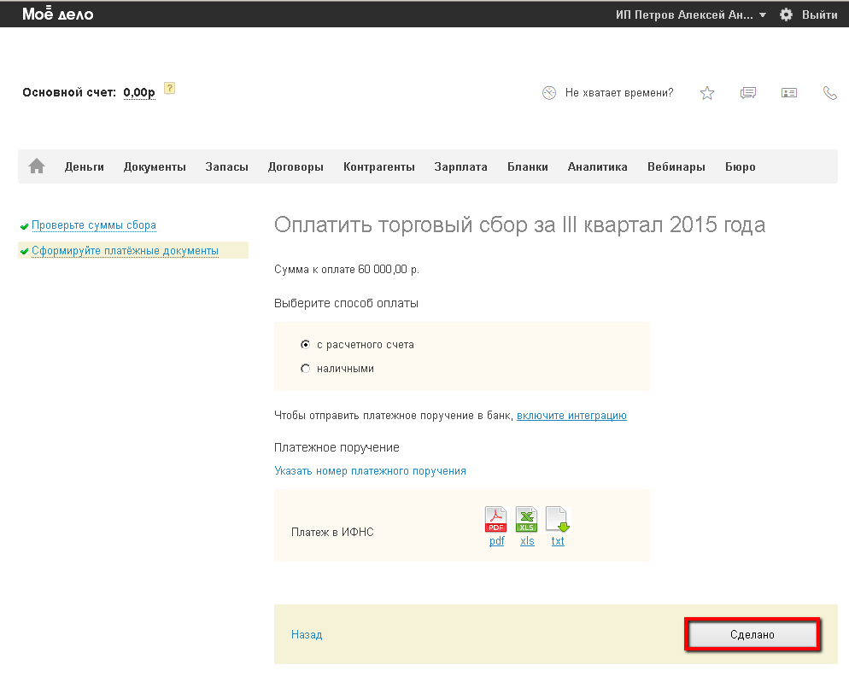
Task: Download payment order as TXT icon
Action: coord(557,519)
